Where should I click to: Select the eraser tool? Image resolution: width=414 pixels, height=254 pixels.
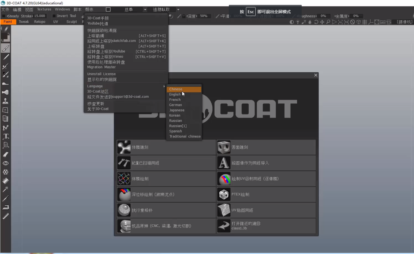point(5,154)
